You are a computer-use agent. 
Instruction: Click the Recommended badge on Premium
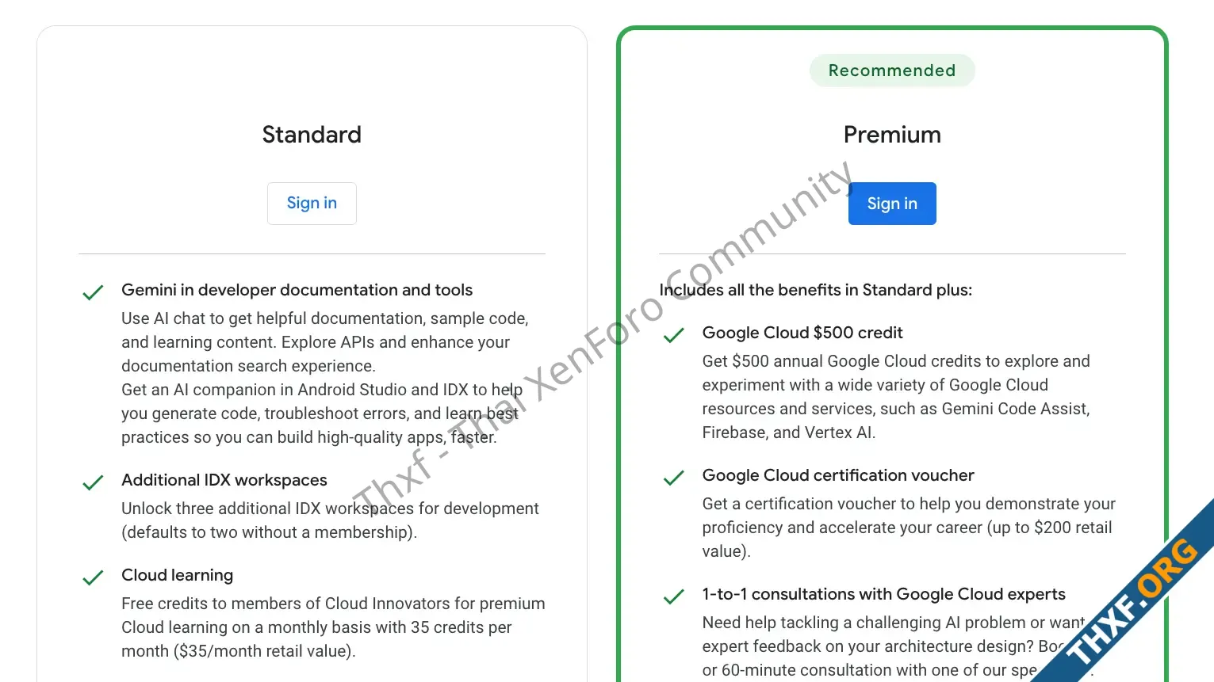pos(892,70)
